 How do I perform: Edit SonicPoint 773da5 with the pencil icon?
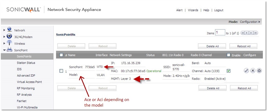(246, 71)
